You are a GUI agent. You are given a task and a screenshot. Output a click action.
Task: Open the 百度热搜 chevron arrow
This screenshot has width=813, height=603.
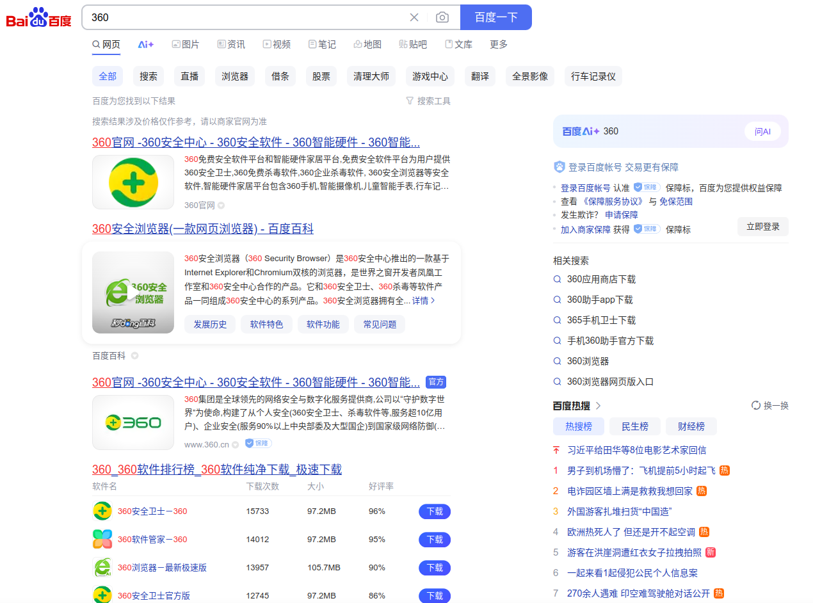pyautogui.click(x=599, y=405)
